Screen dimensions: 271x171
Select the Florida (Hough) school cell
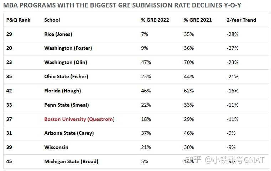pos(62,91)
